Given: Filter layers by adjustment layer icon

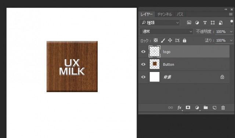Looking at the screenshot, I should pyautogui.click(x=197, y=23).
